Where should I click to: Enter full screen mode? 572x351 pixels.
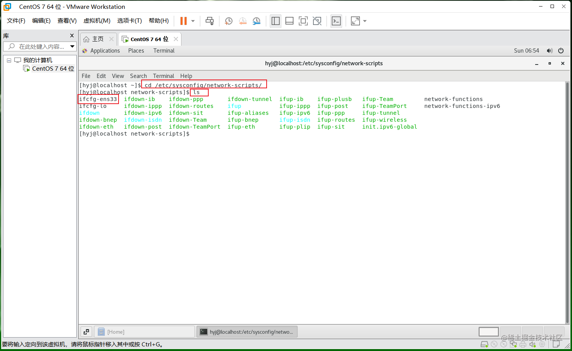click(303, 21)
